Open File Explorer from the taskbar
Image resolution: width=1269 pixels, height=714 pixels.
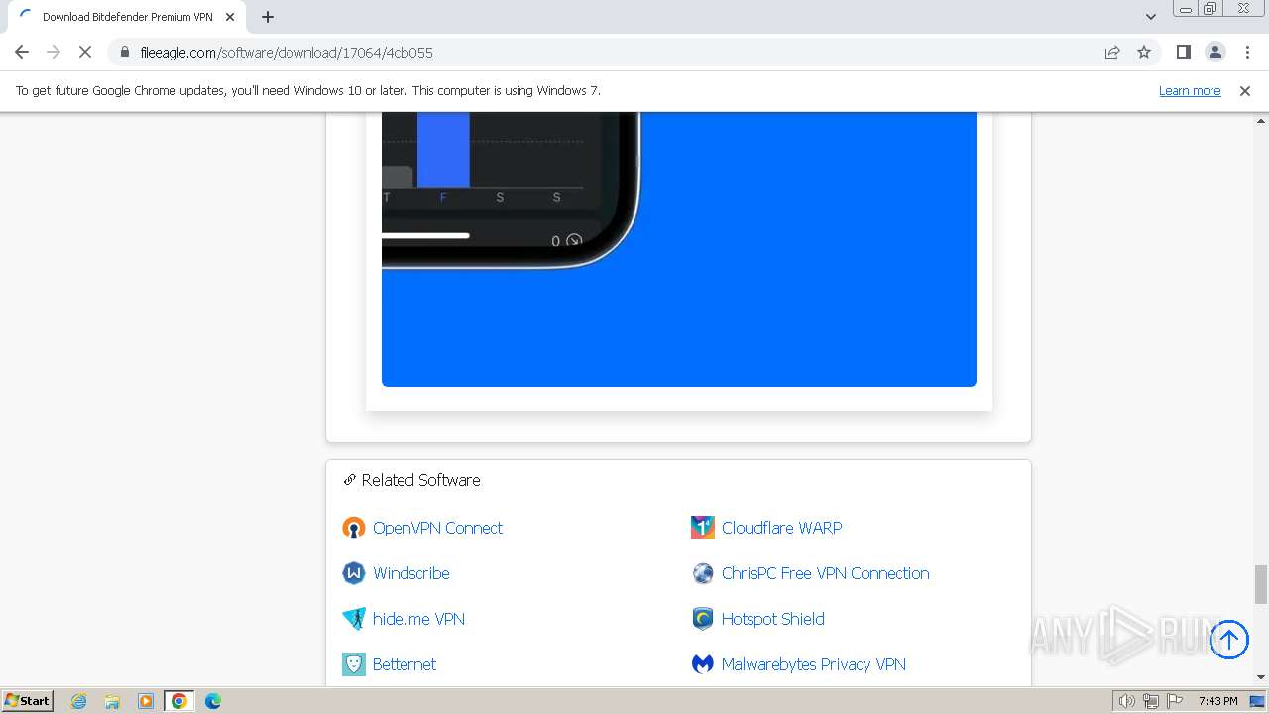coord(112,701)
